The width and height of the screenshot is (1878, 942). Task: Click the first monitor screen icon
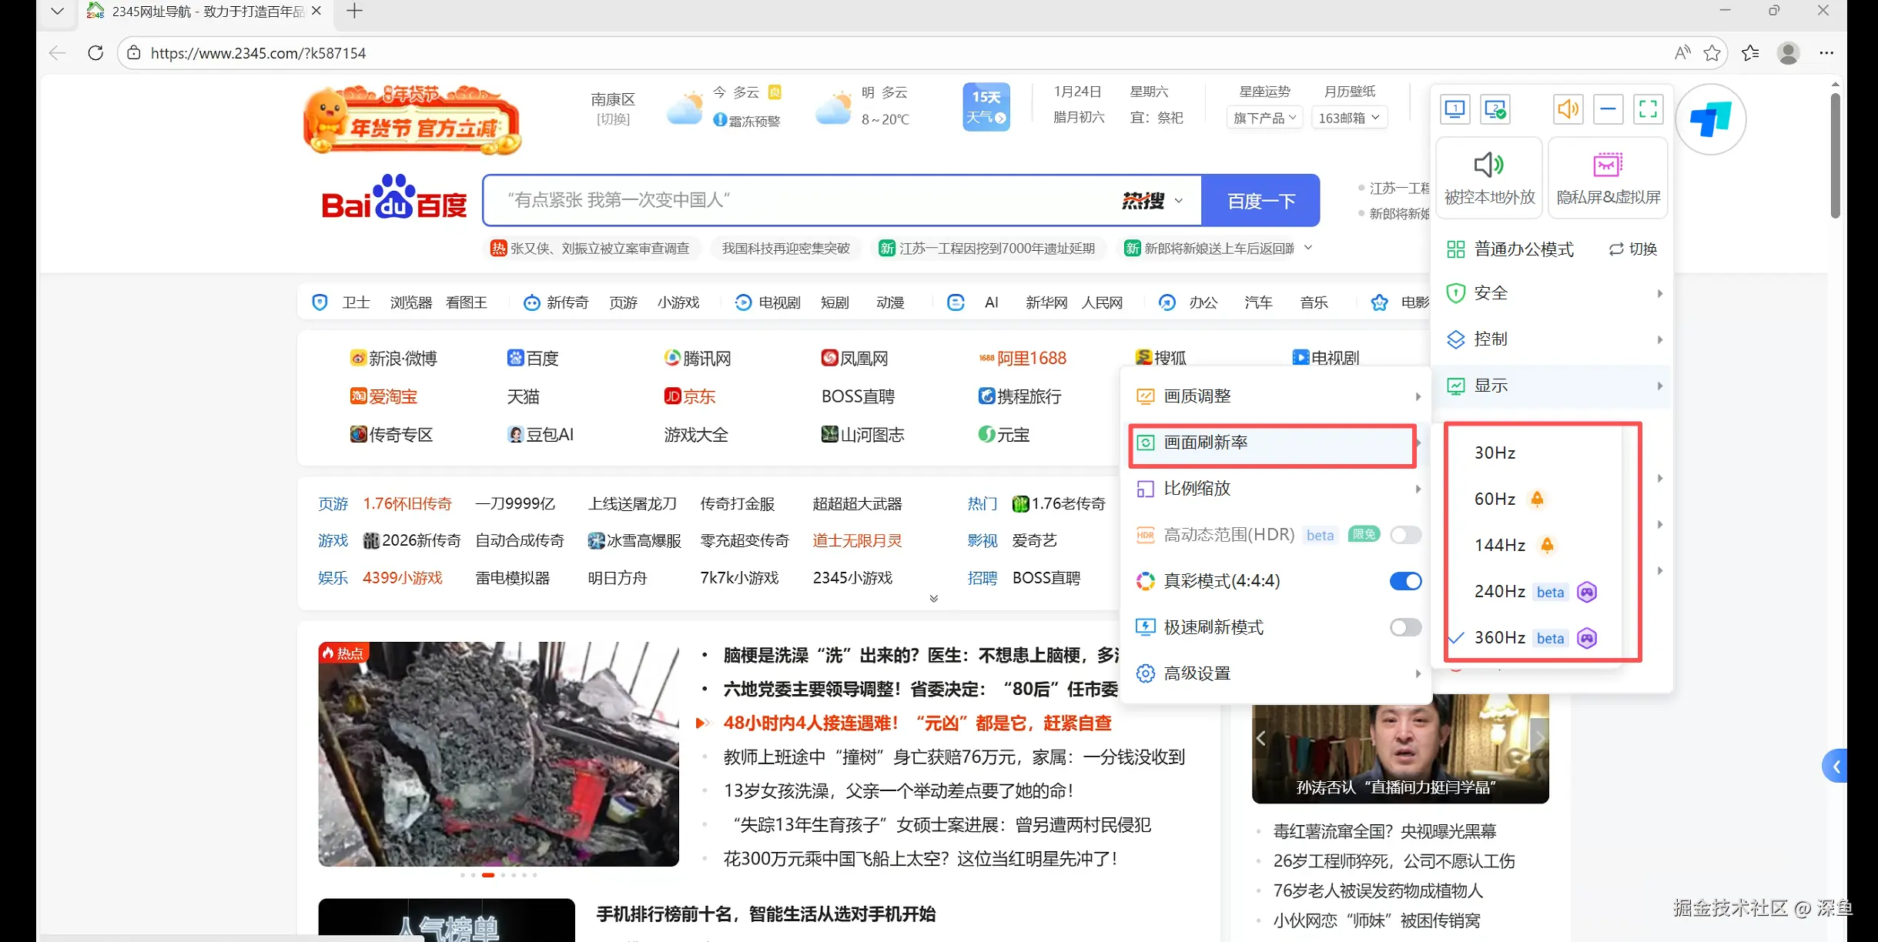point(1455,109)
